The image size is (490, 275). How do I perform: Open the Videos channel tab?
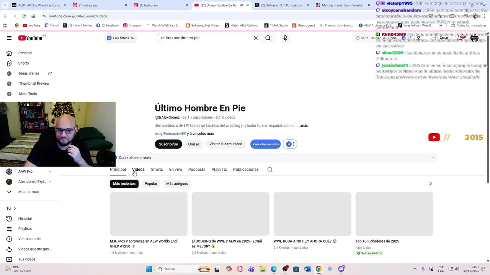point(138,170)
